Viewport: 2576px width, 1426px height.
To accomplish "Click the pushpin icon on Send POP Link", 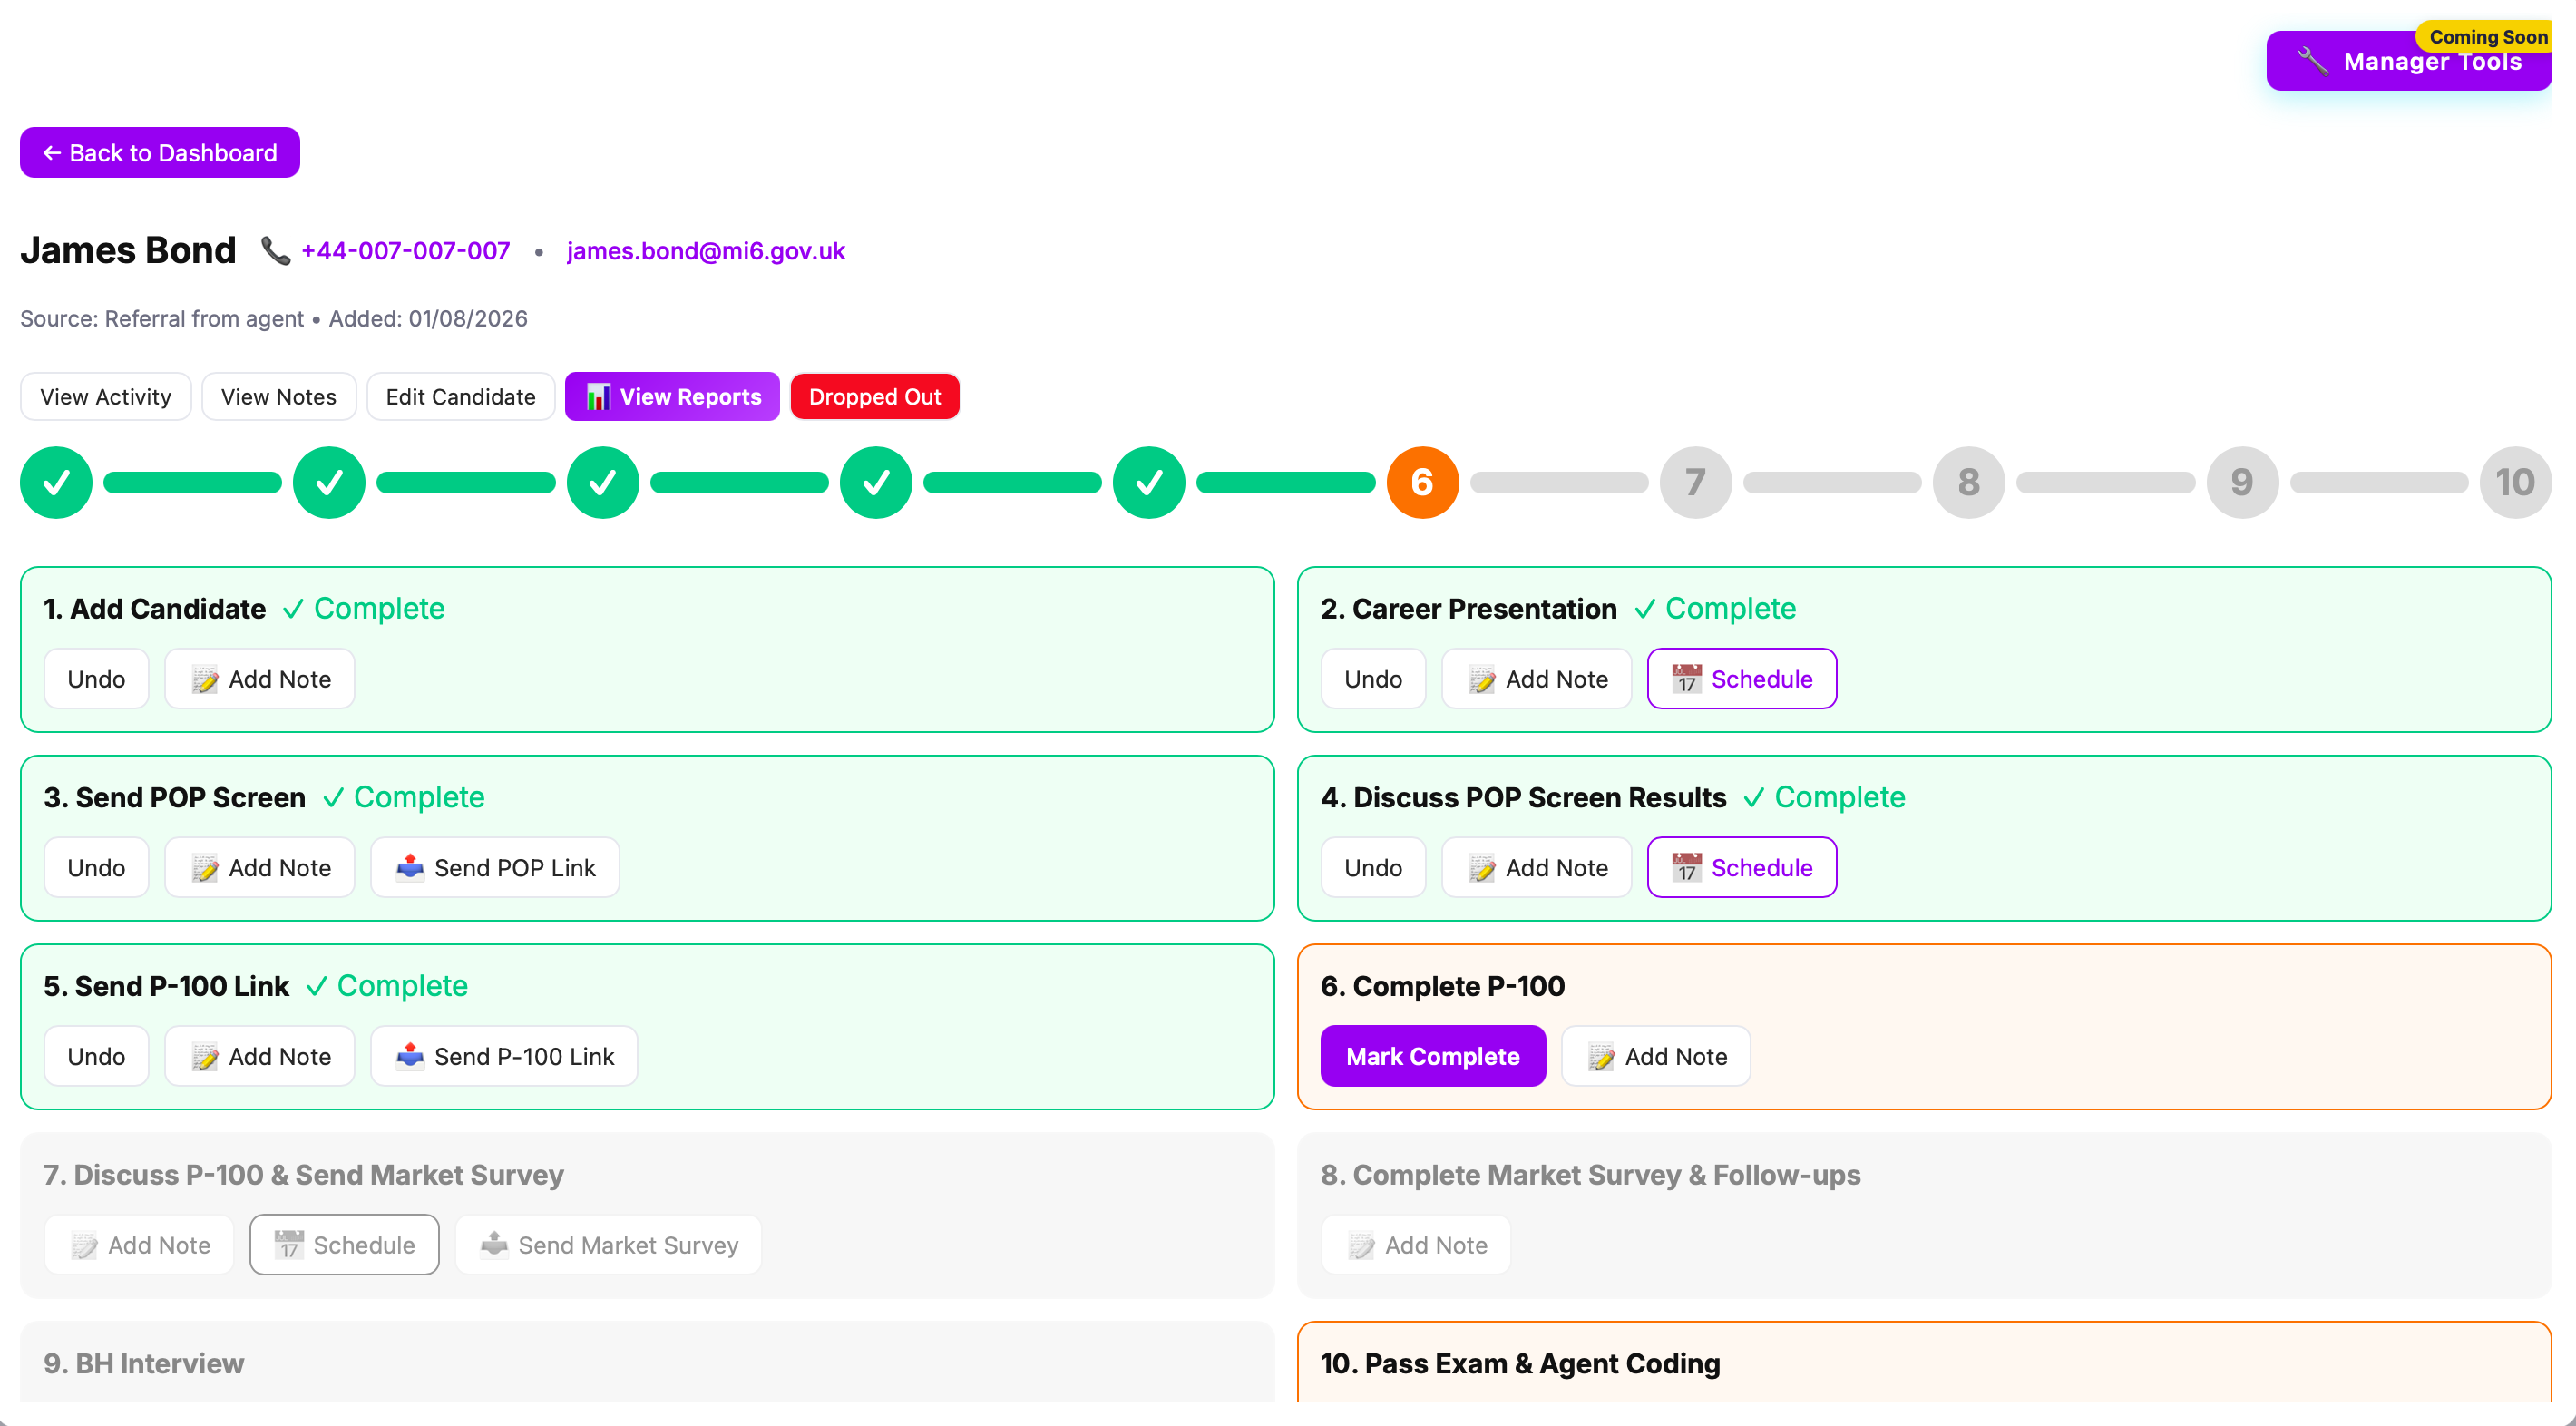I will point(411,867).
